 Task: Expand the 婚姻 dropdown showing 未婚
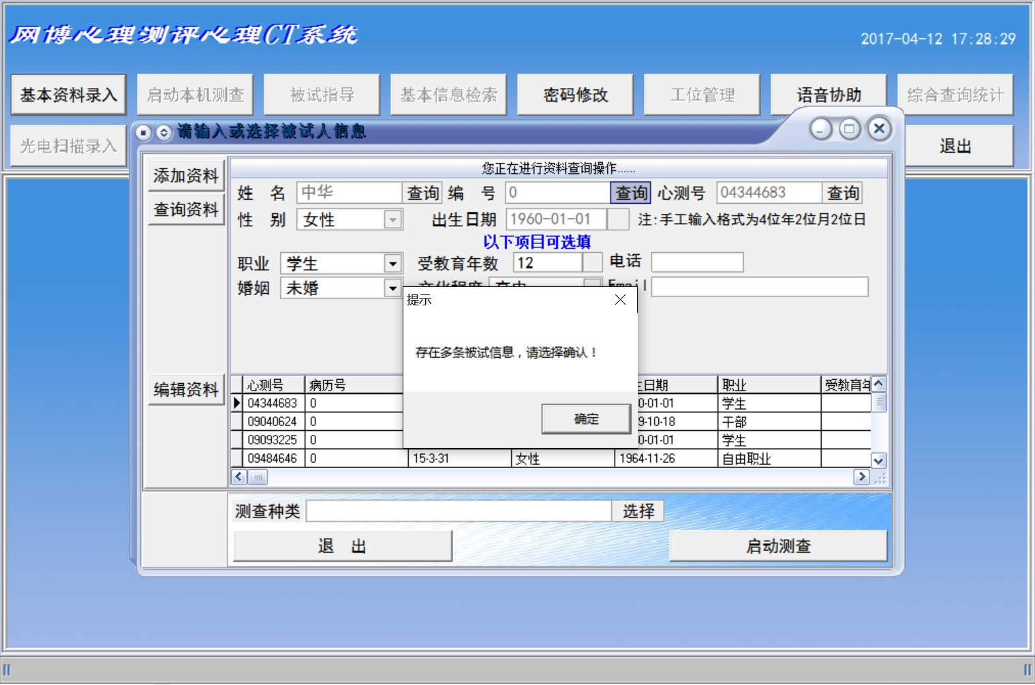click(x=392, y=288)
